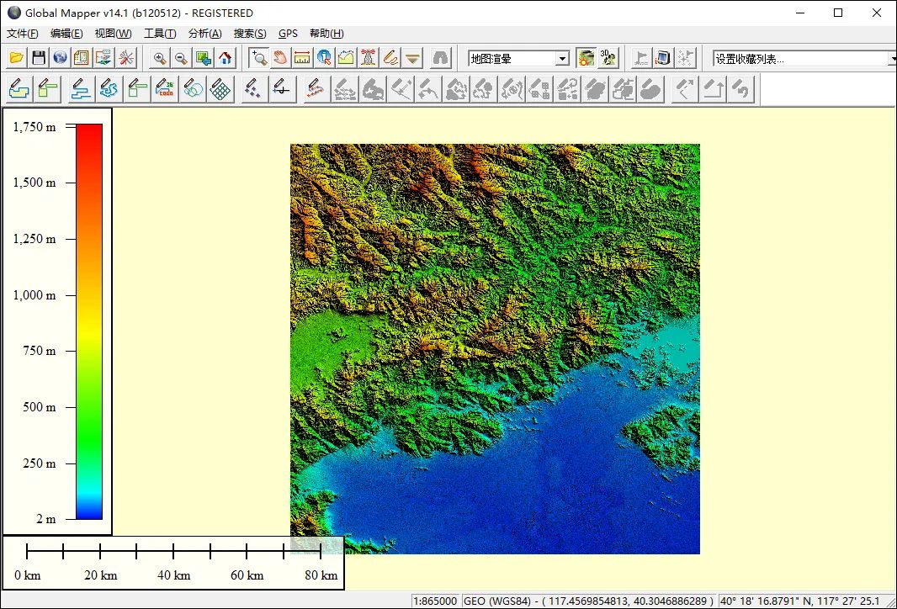Click the elevation legend color ramp
The image size is (897, 609).
[89, 321]
